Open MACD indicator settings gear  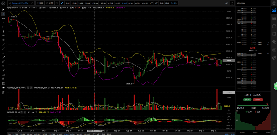(21, 112)
